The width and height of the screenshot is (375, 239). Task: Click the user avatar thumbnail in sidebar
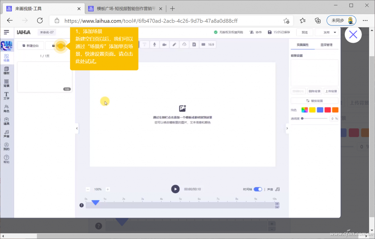[7, 46]
